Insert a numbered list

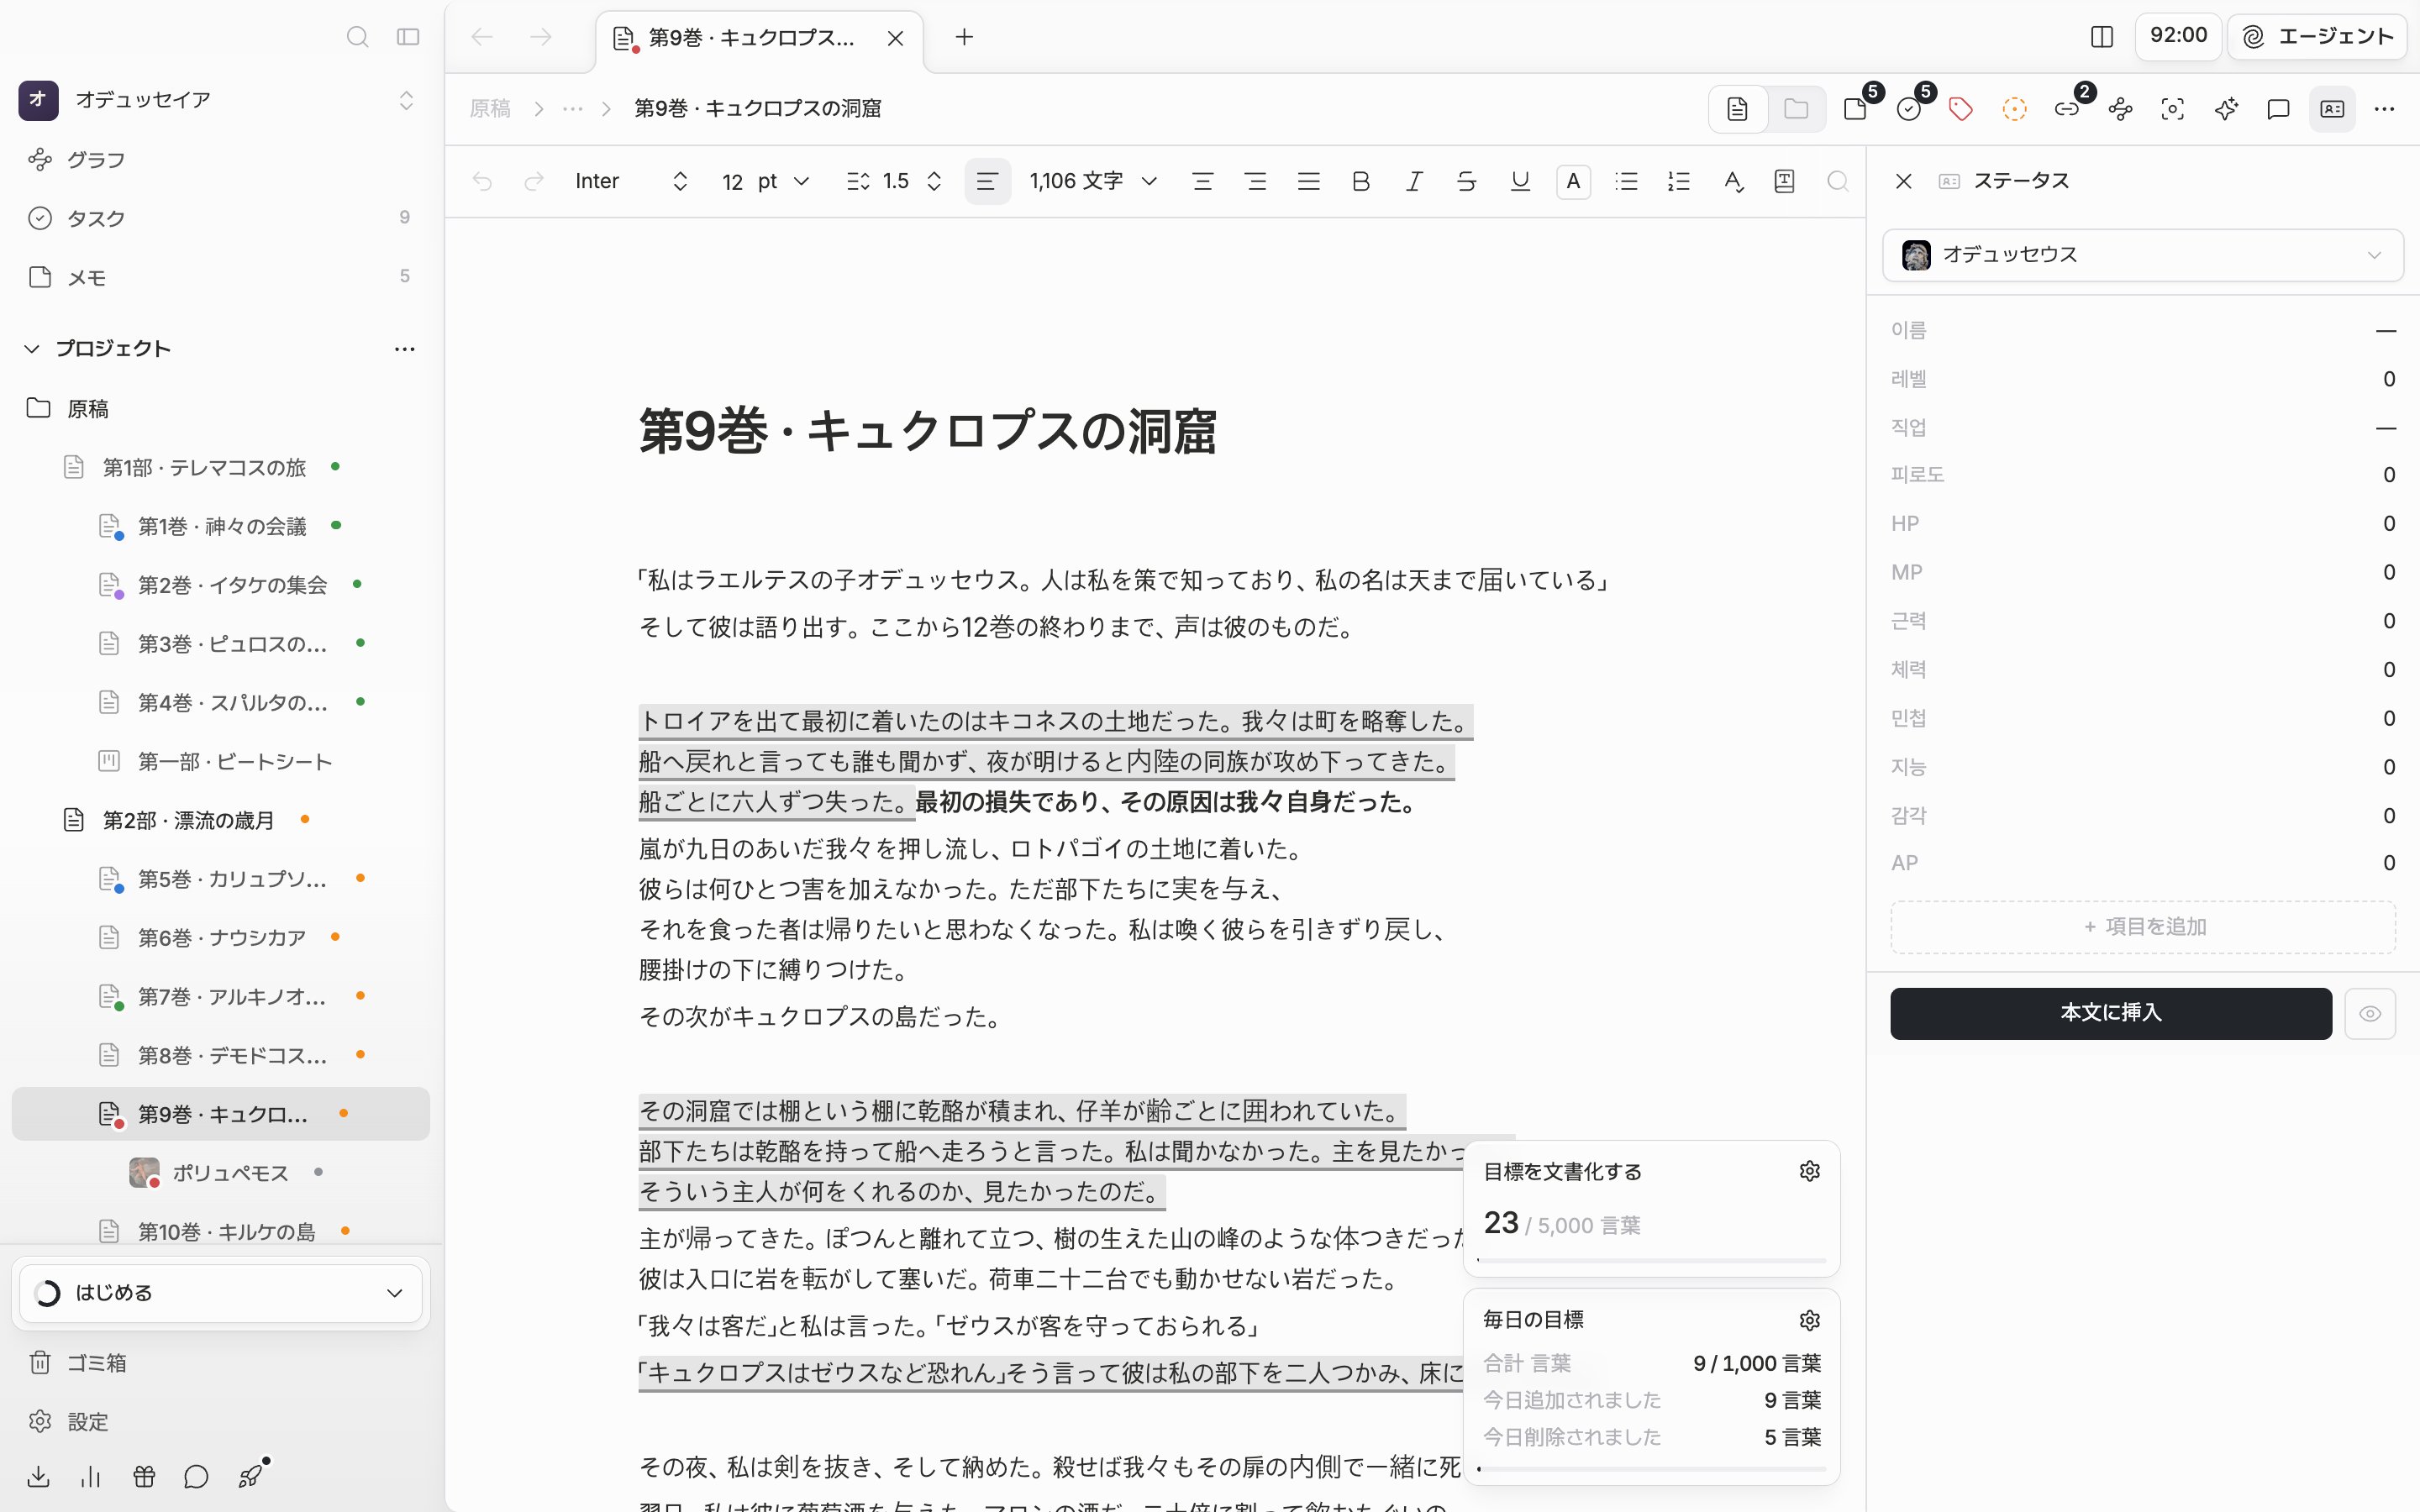[1679, 181]
